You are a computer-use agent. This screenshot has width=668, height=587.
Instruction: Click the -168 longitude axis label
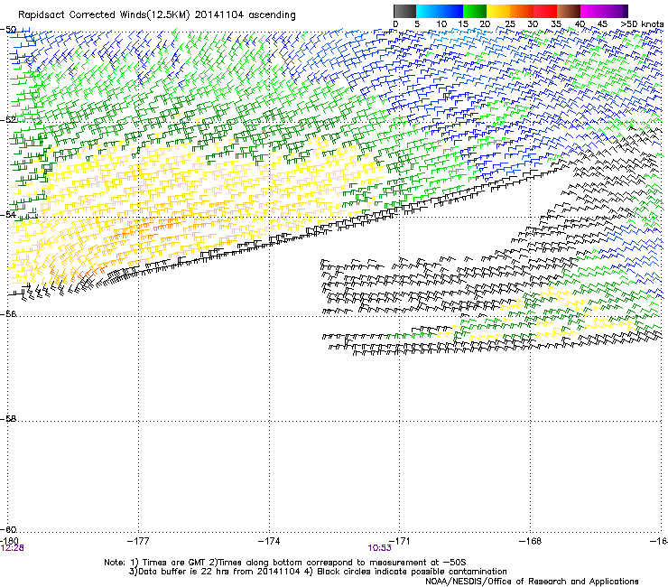click(531, 541)
